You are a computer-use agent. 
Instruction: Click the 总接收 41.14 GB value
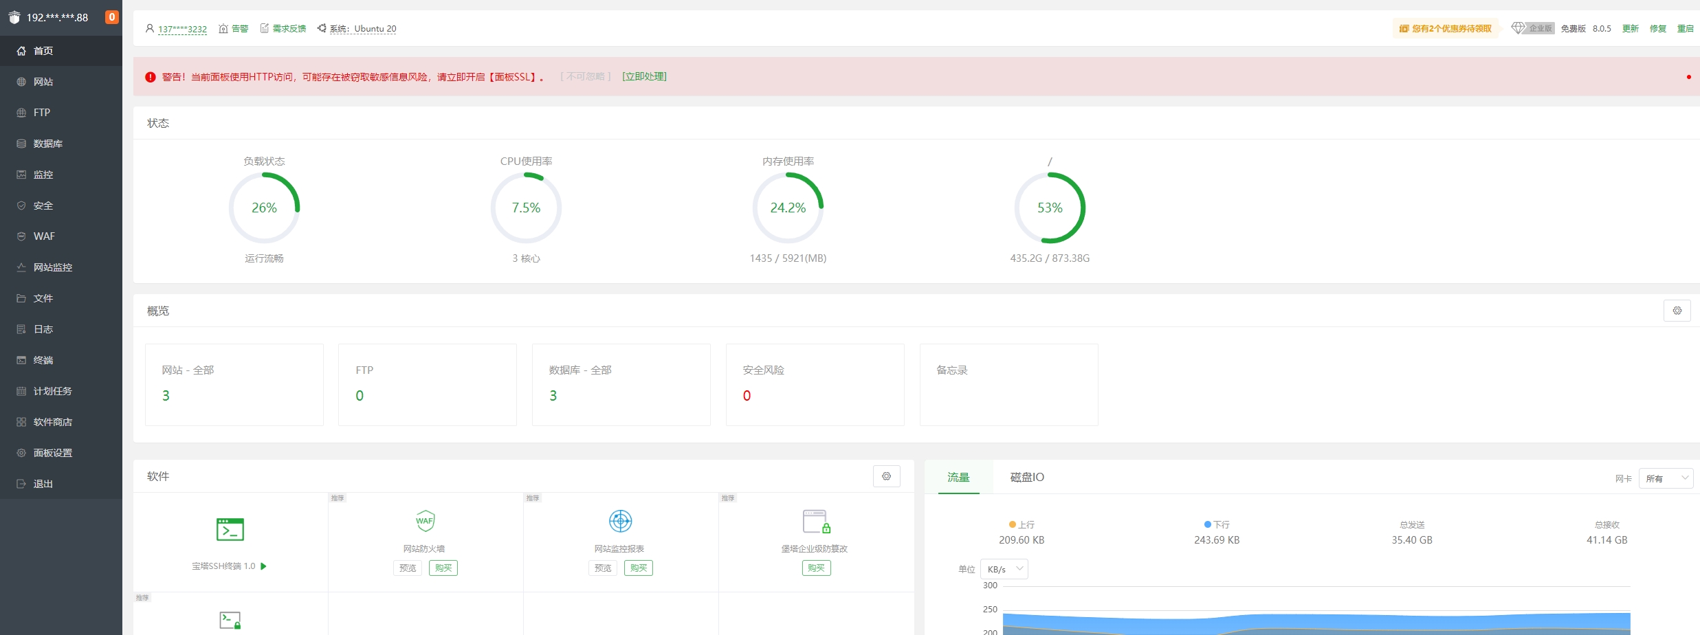pyautogui.click(x=1607, y=540)
